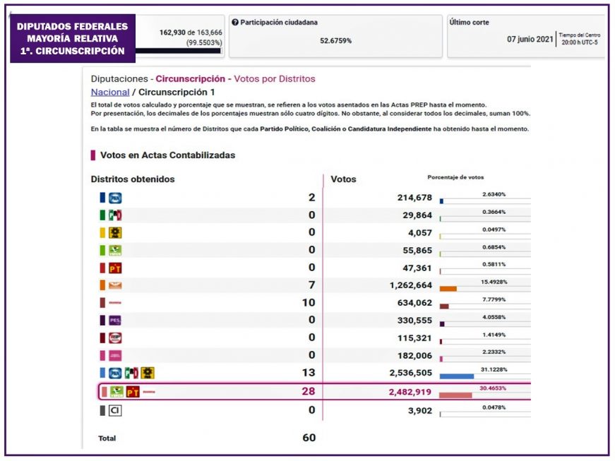
Task: Click the vote count 330,555
Action: pos(414,321)
